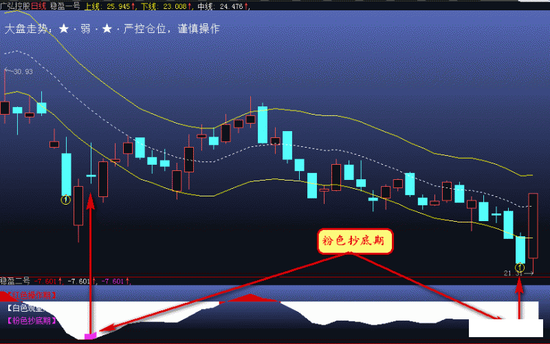Click the 大盘走势 market trend notice text
Screen dimensions: 550x344
pos(112,29)
